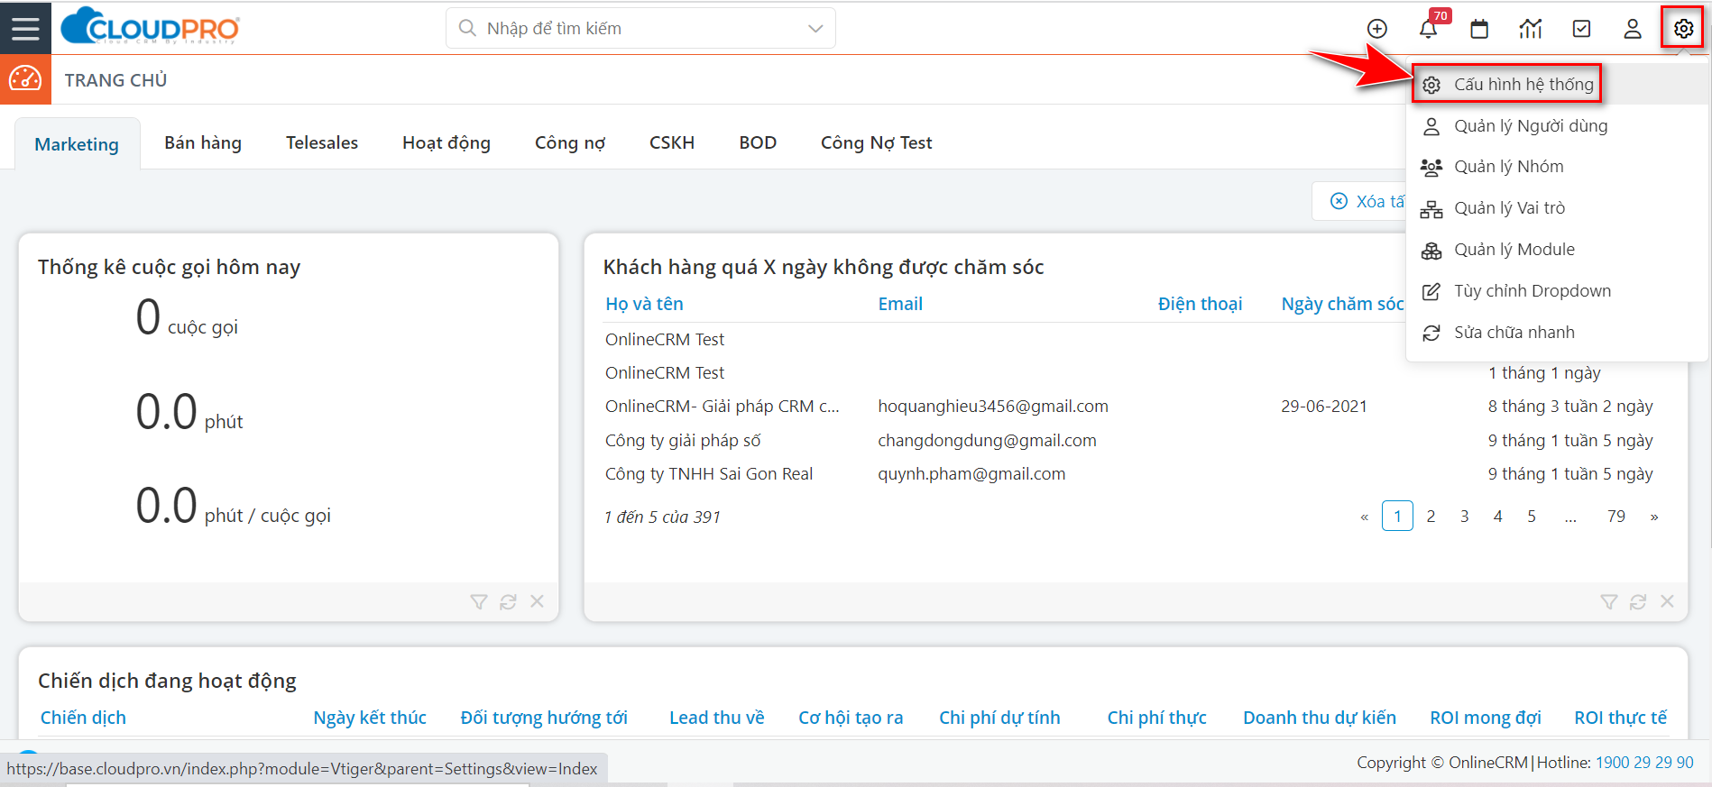
Task: Switch to the Telesales tab
Action: coord(322,142)
